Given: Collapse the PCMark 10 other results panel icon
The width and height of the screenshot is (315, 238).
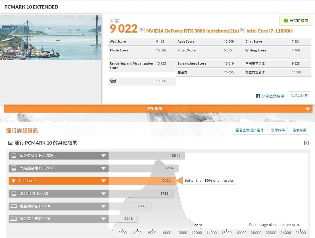Looking at the screenshot, I should pyautogui.click(x=306, y=143).
